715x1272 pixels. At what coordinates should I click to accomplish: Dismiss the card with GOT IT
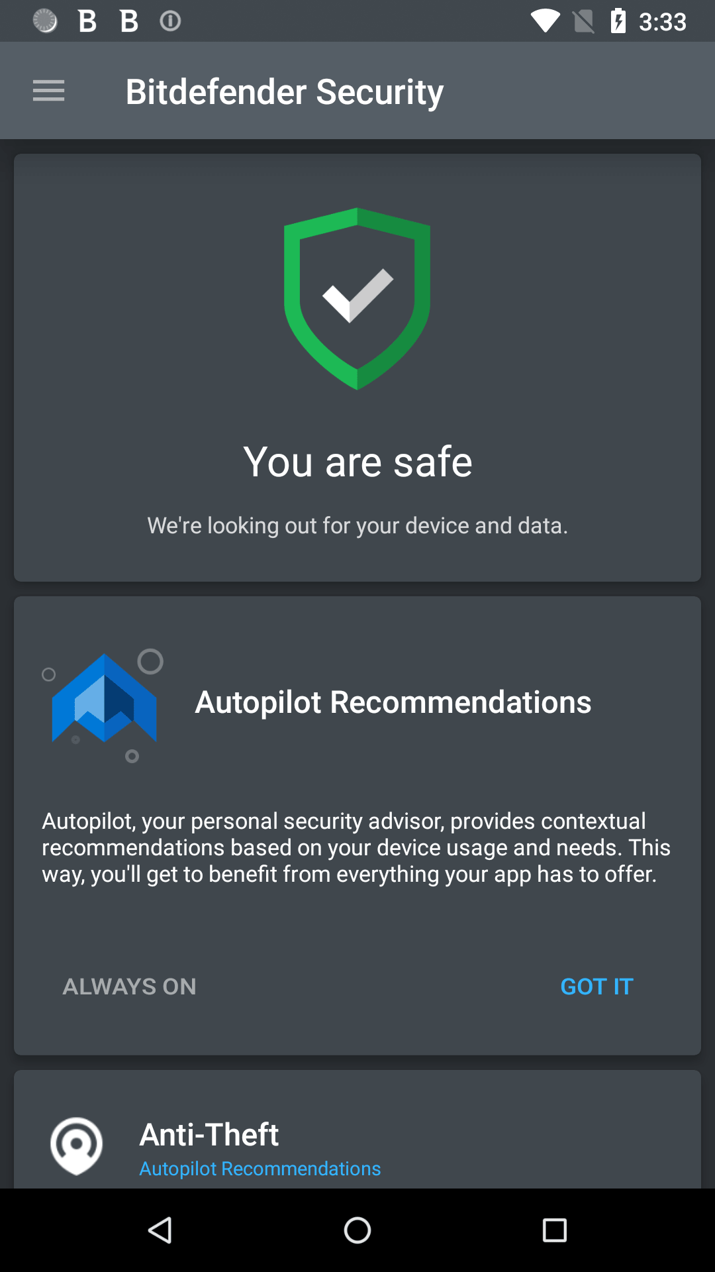(x=596, y=986)
